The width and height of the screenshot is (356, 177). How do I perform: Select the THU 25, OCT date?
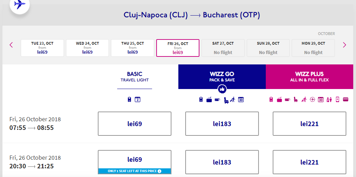133,48
